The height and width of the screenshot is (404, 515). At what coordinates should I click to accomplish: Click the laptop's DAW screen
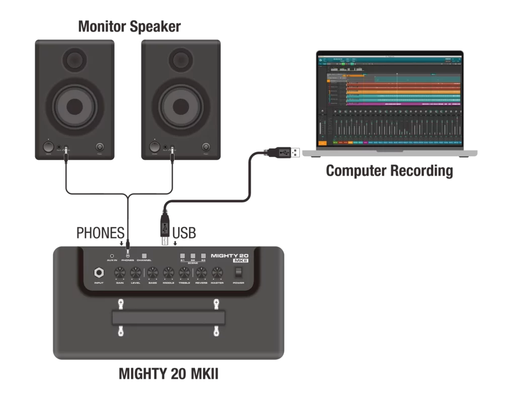pos(390,100)
